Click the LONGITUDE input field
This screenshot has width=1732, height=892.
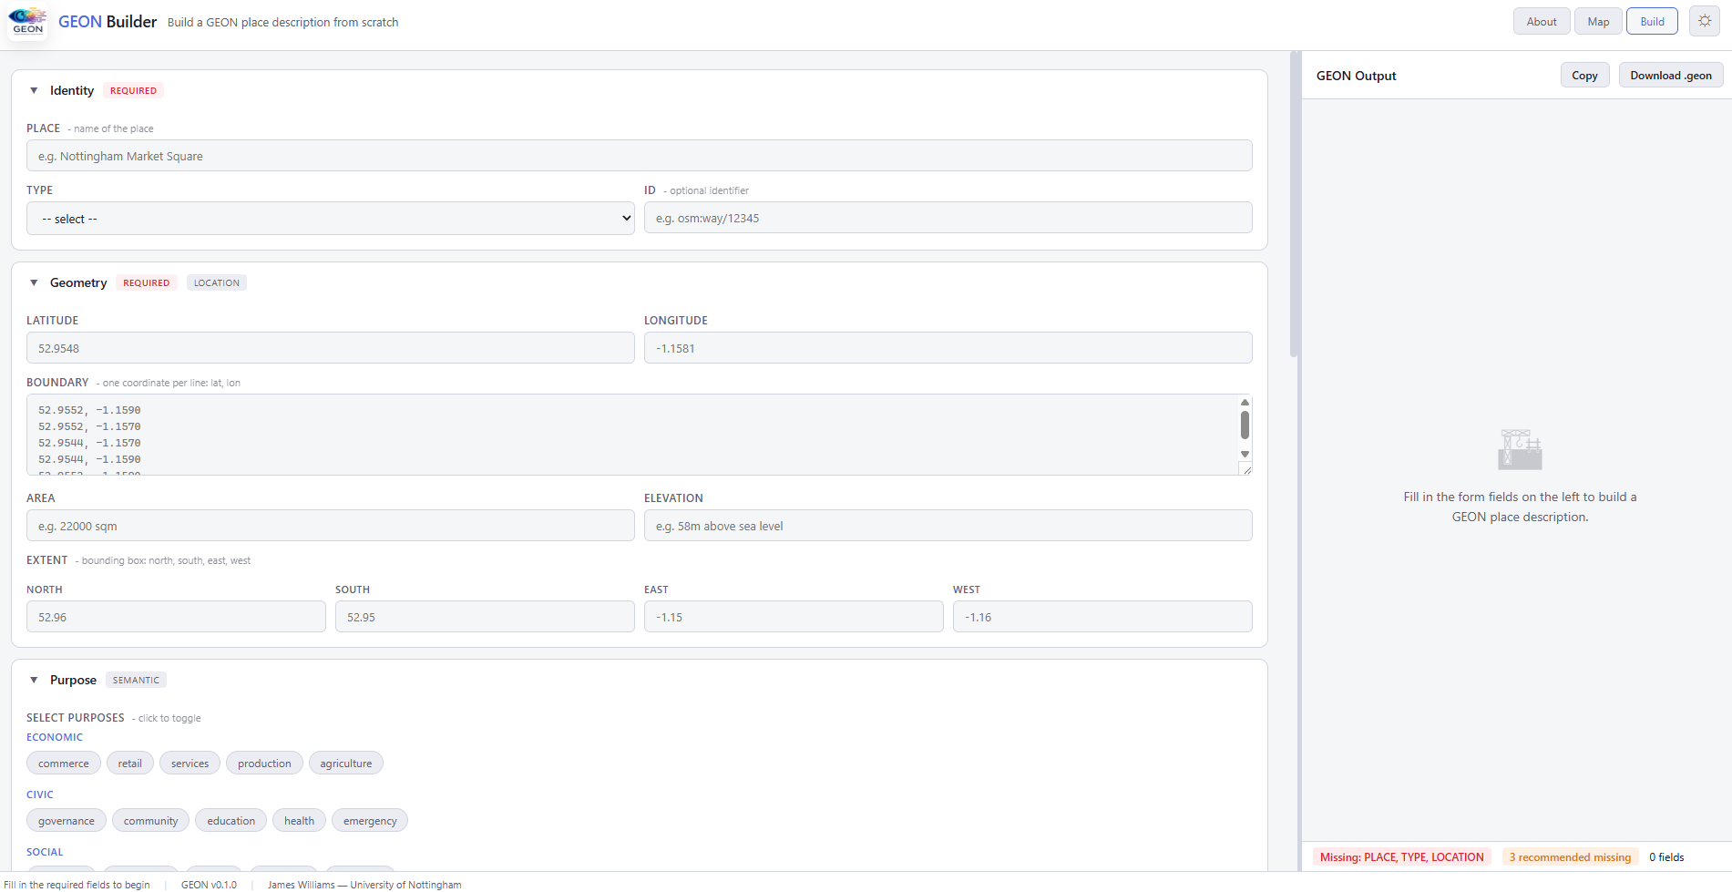(948, 348)
